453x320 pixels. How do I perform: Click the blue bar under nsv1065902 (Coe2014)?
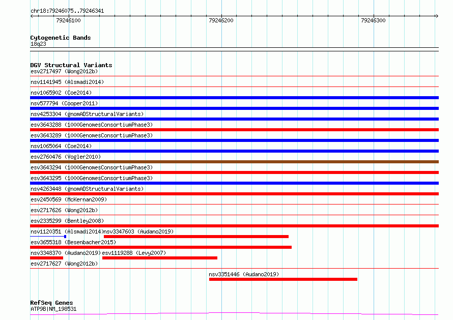[x=234, y=98]
